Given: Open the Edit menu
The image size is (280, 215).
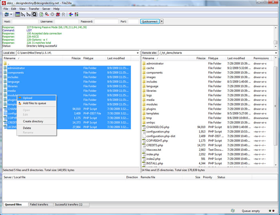Looking at the screenshot, I should click(x=14, y=9).
